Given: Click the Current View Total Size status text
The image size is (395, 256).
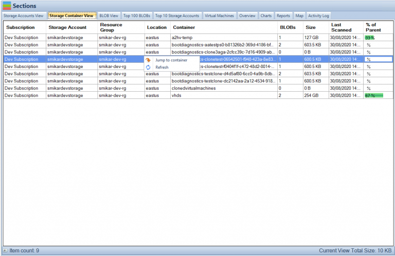Looking at the screenshot, I should click(x=355, y=250).
